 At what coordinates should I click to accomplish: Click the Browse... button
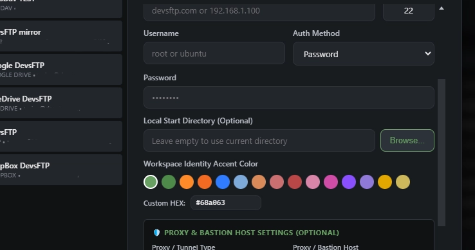coord(407,141)
